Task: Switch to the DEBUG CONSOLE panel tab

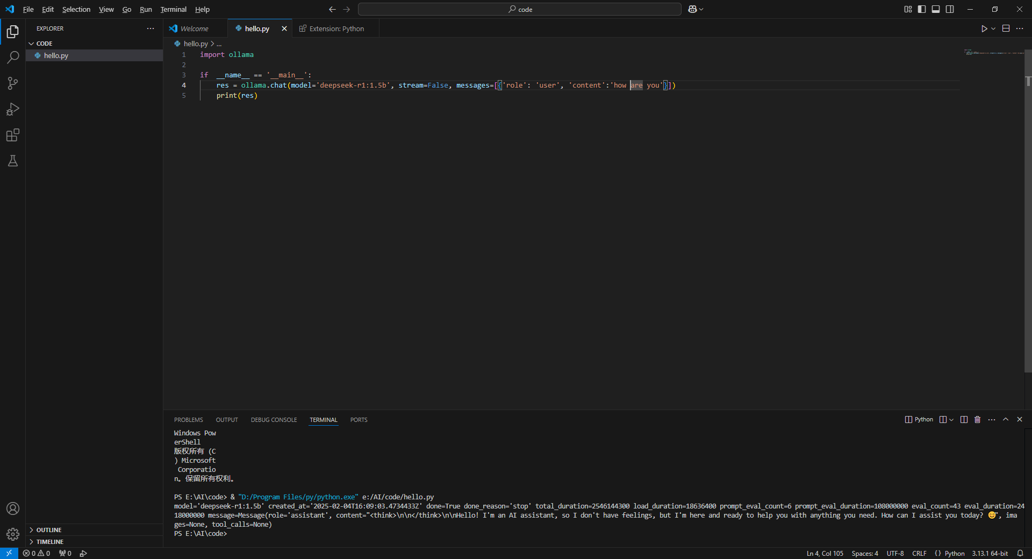Action: [x=274, y=420]
